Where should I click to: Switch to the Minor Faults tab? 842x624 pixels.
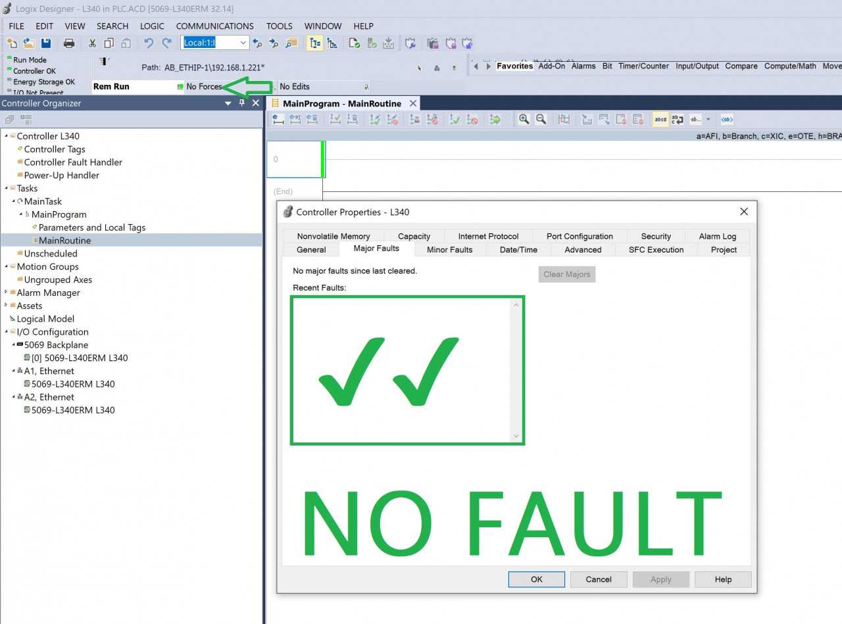[450, 250]
